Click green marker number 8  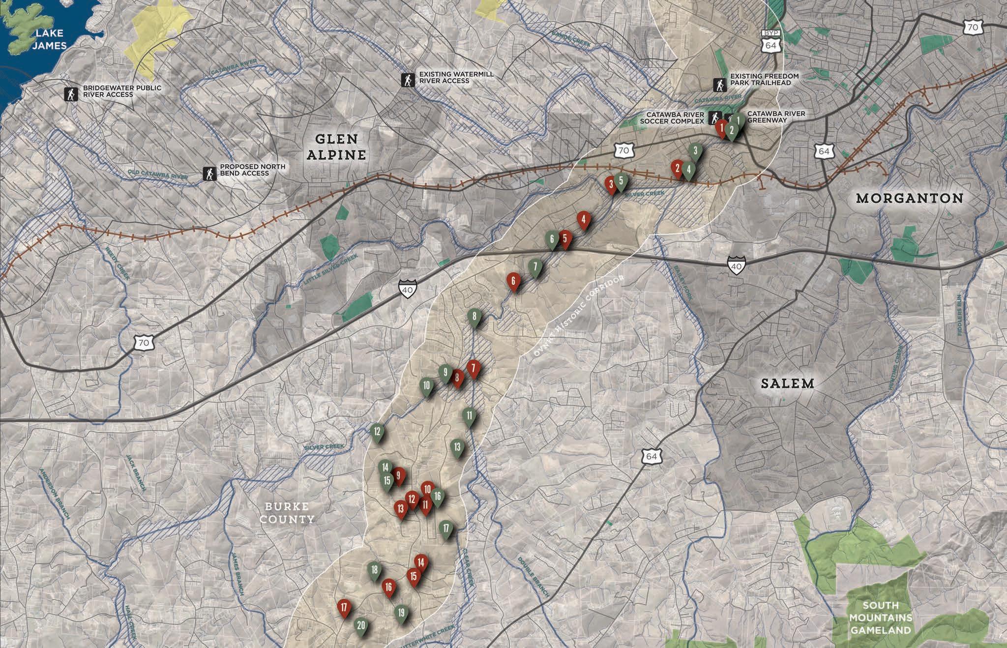click(x=474, y=316)
